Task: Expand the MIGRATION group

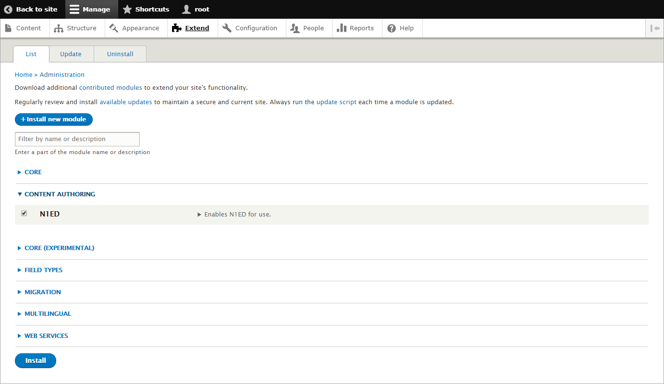Action: click(42, 292)
